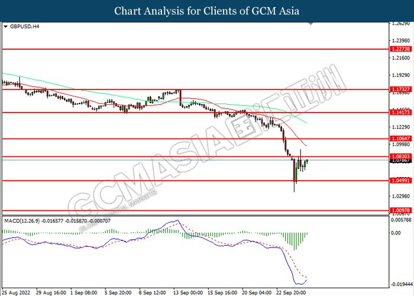Click the 1.22738 red price label
The height and width of the screenshot is (296, 414).
pos(400,49)
